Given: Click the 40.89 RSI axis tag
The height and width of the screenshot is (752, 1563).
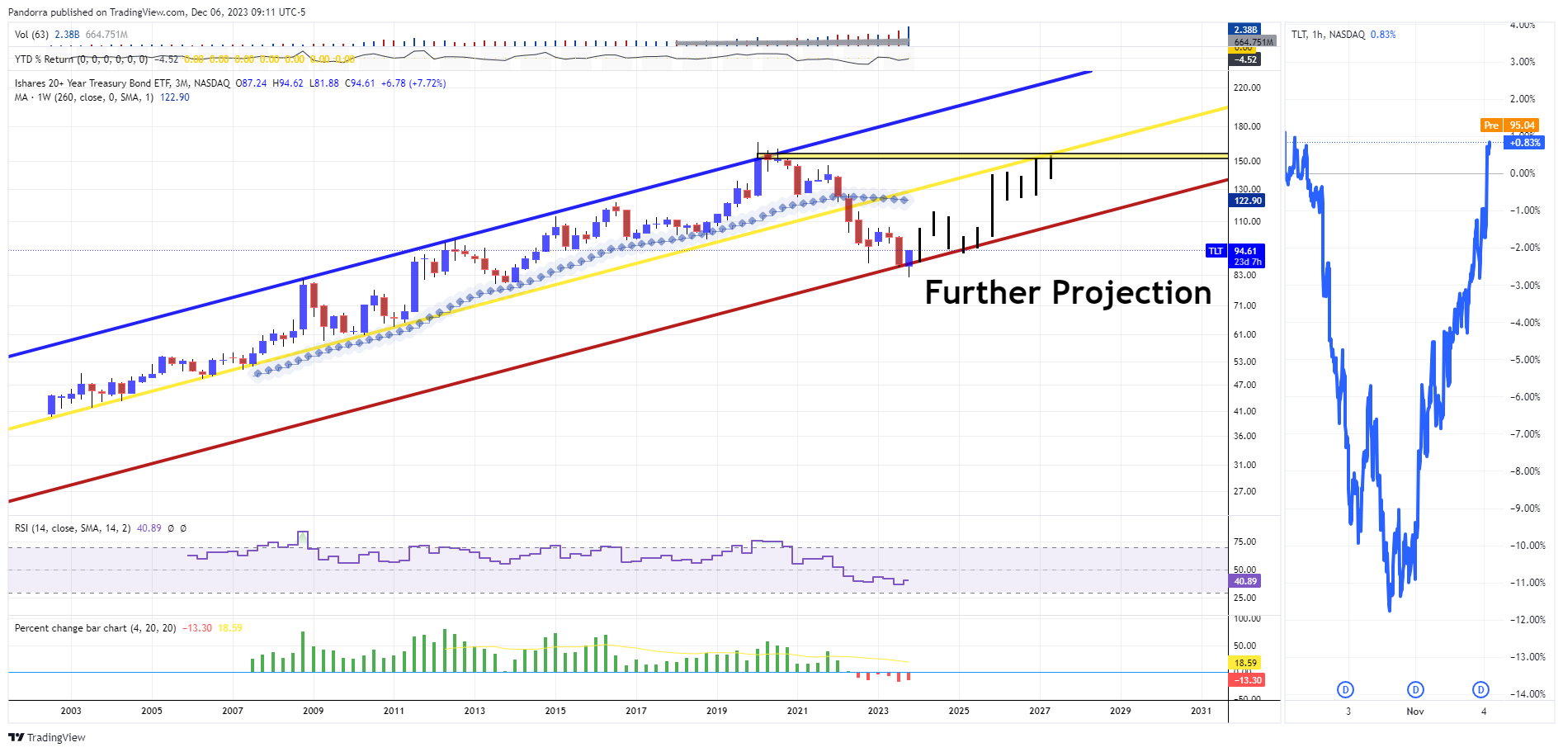Looking at the screenshot, I should [x=1244, y=581].
